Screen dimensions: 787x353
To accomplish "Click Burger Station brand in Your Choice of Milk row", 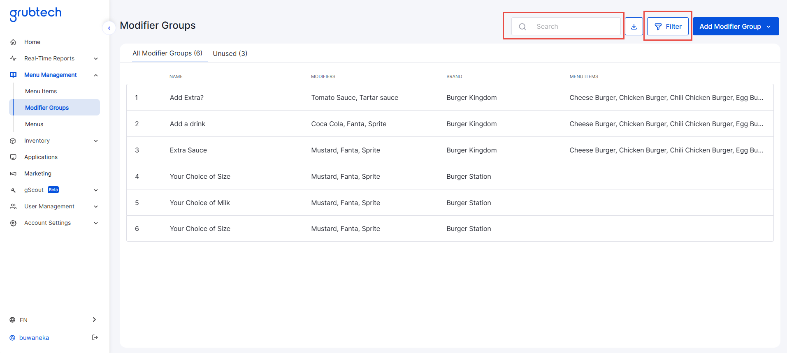I will point(469,203).
